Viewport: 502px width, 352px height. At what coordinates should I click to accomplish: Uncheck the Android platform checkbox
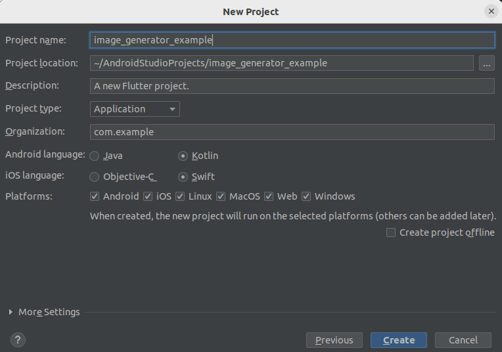pyautogui.click(x=95, y=196)
